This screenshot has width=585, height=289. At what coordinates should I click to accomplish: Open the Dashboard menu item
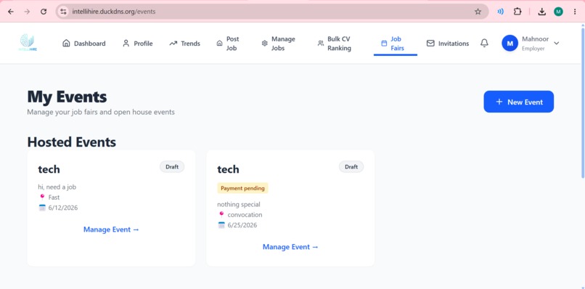pyautogui.click(x=84, y=44)
